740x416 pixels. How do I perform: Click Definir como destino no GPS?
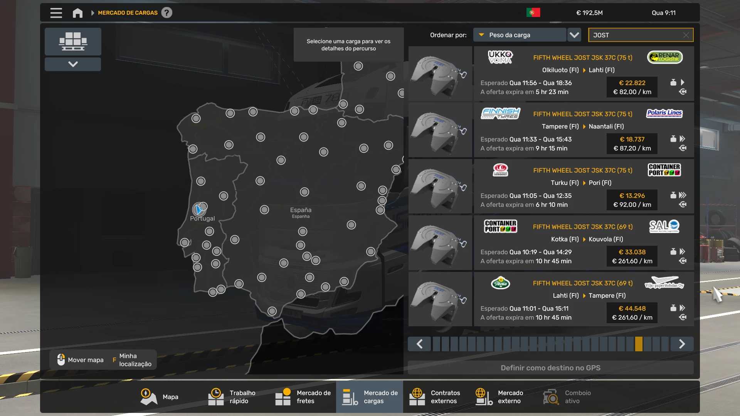[550, 368]
